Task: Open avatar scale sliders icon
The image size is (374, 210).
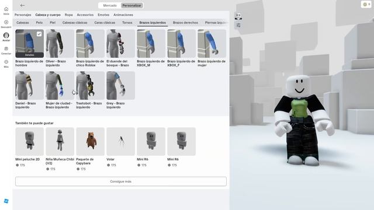Action: 238,25
